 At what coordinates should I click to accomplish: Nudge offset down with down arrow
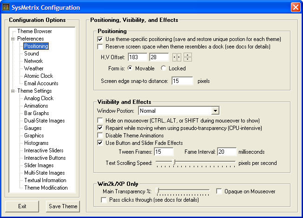188,59
